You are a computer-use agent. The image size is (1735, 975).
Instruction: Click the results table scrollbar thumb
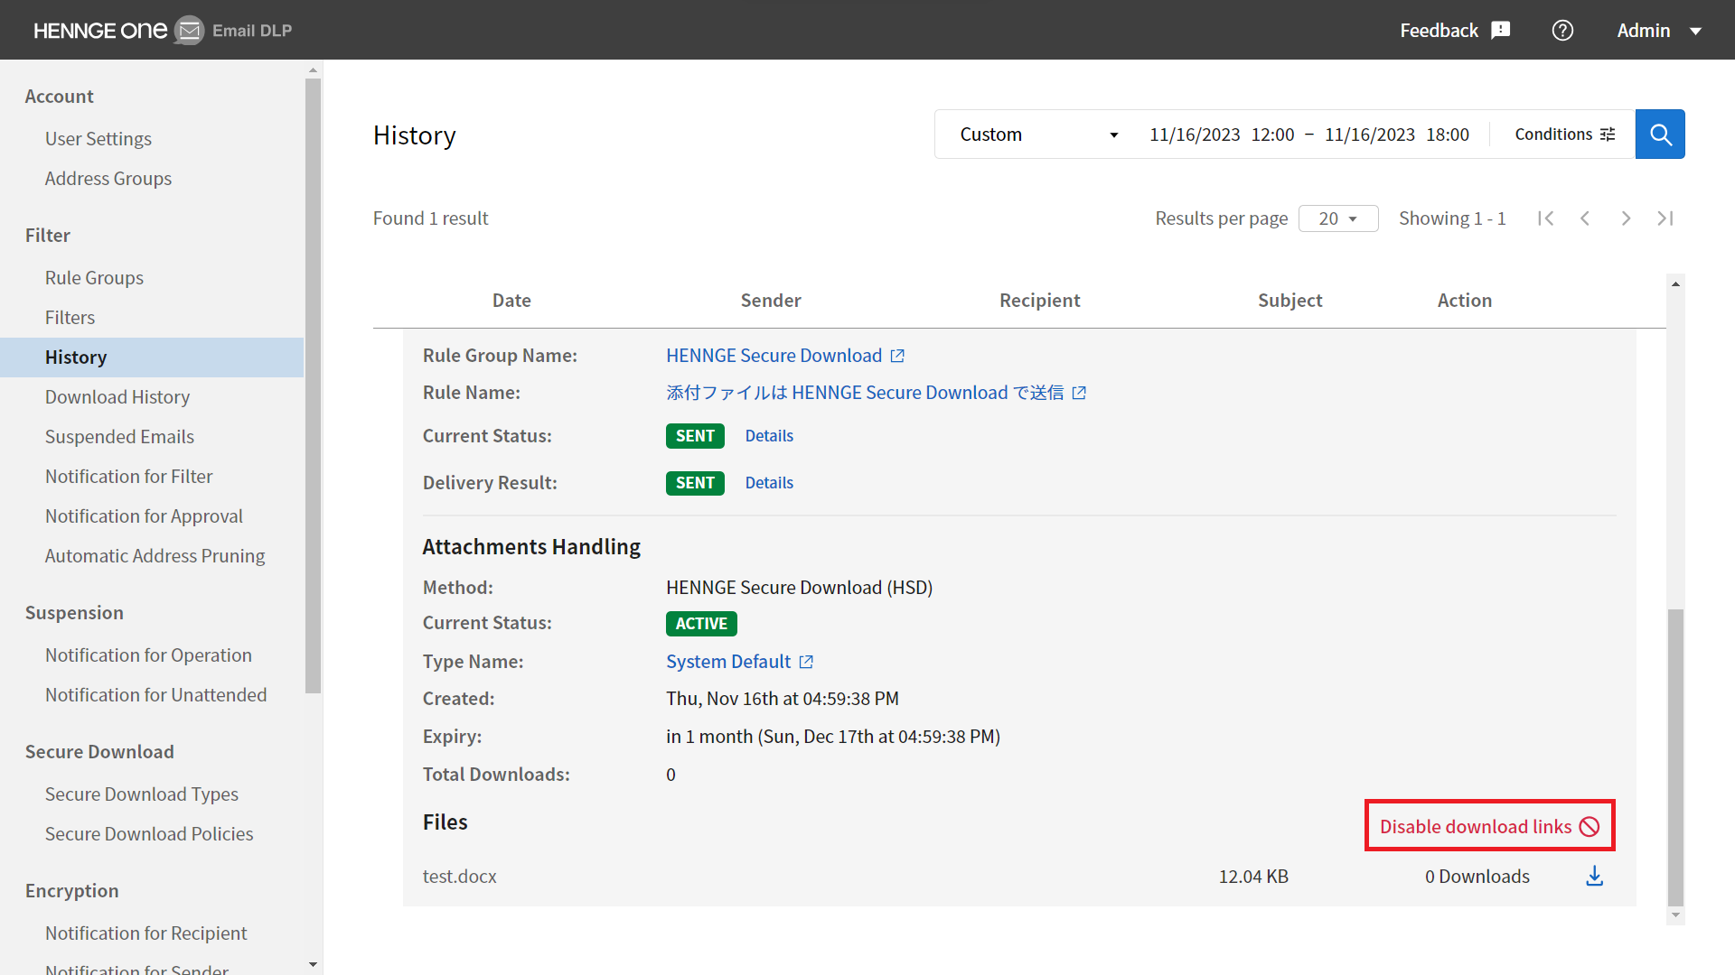click(x=1675, y=757)
